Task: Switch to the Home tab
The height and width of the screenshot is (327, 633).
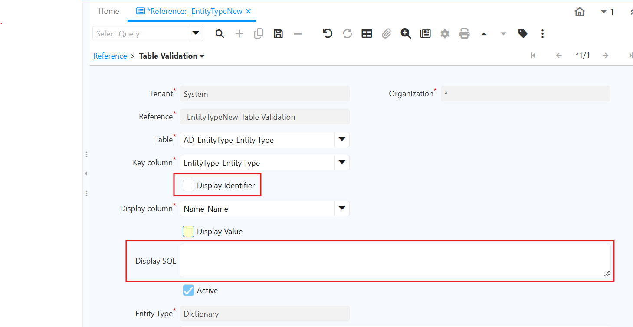Action: coord(108,11)
